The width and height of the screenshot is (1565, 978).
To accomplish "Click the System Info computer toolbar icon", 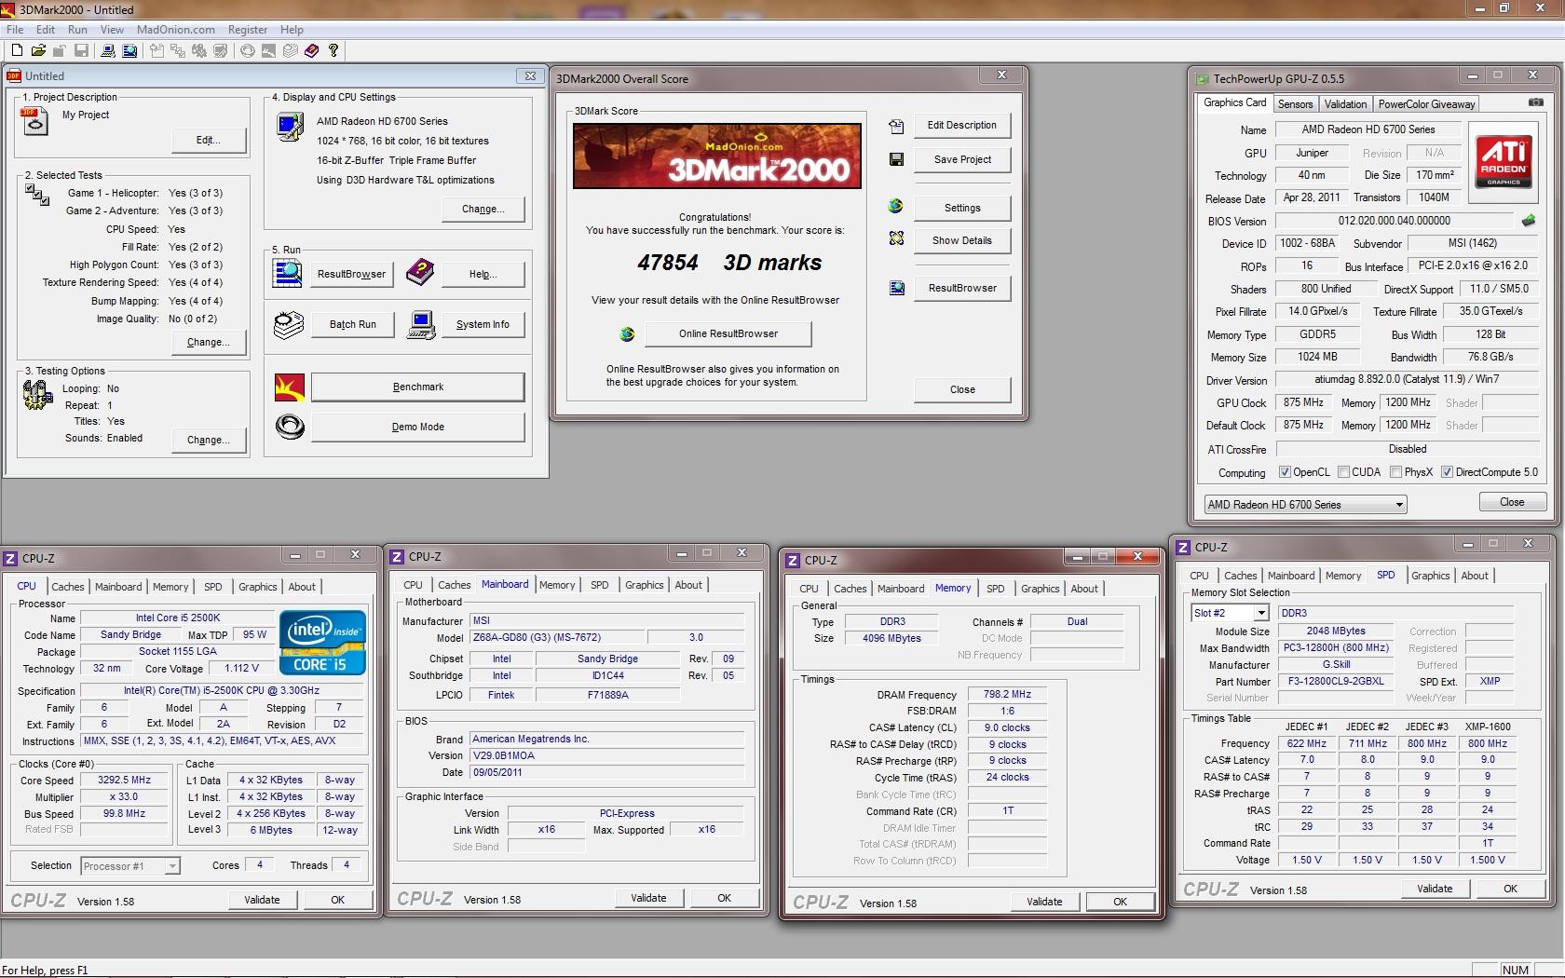I will pyautogui.click(x=108, y=50).
